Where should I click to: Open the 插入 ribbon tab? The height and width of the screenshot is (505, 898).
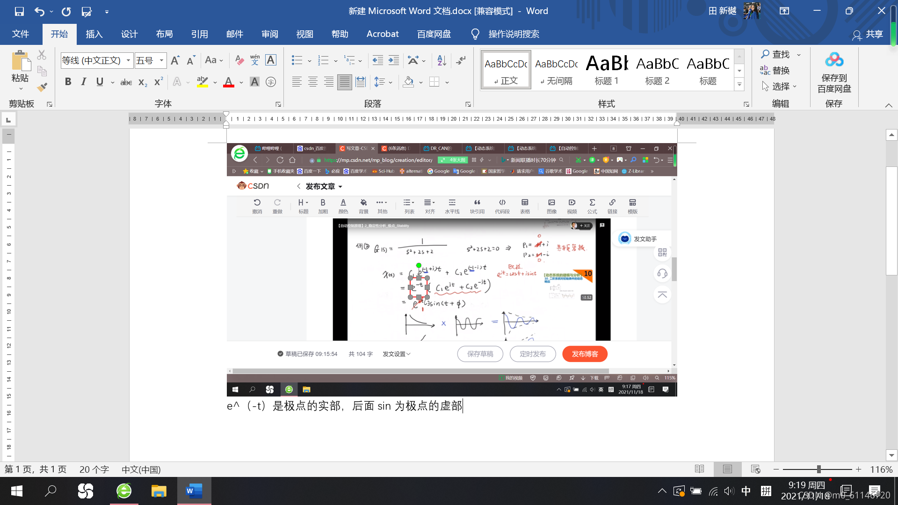(94, 34)
